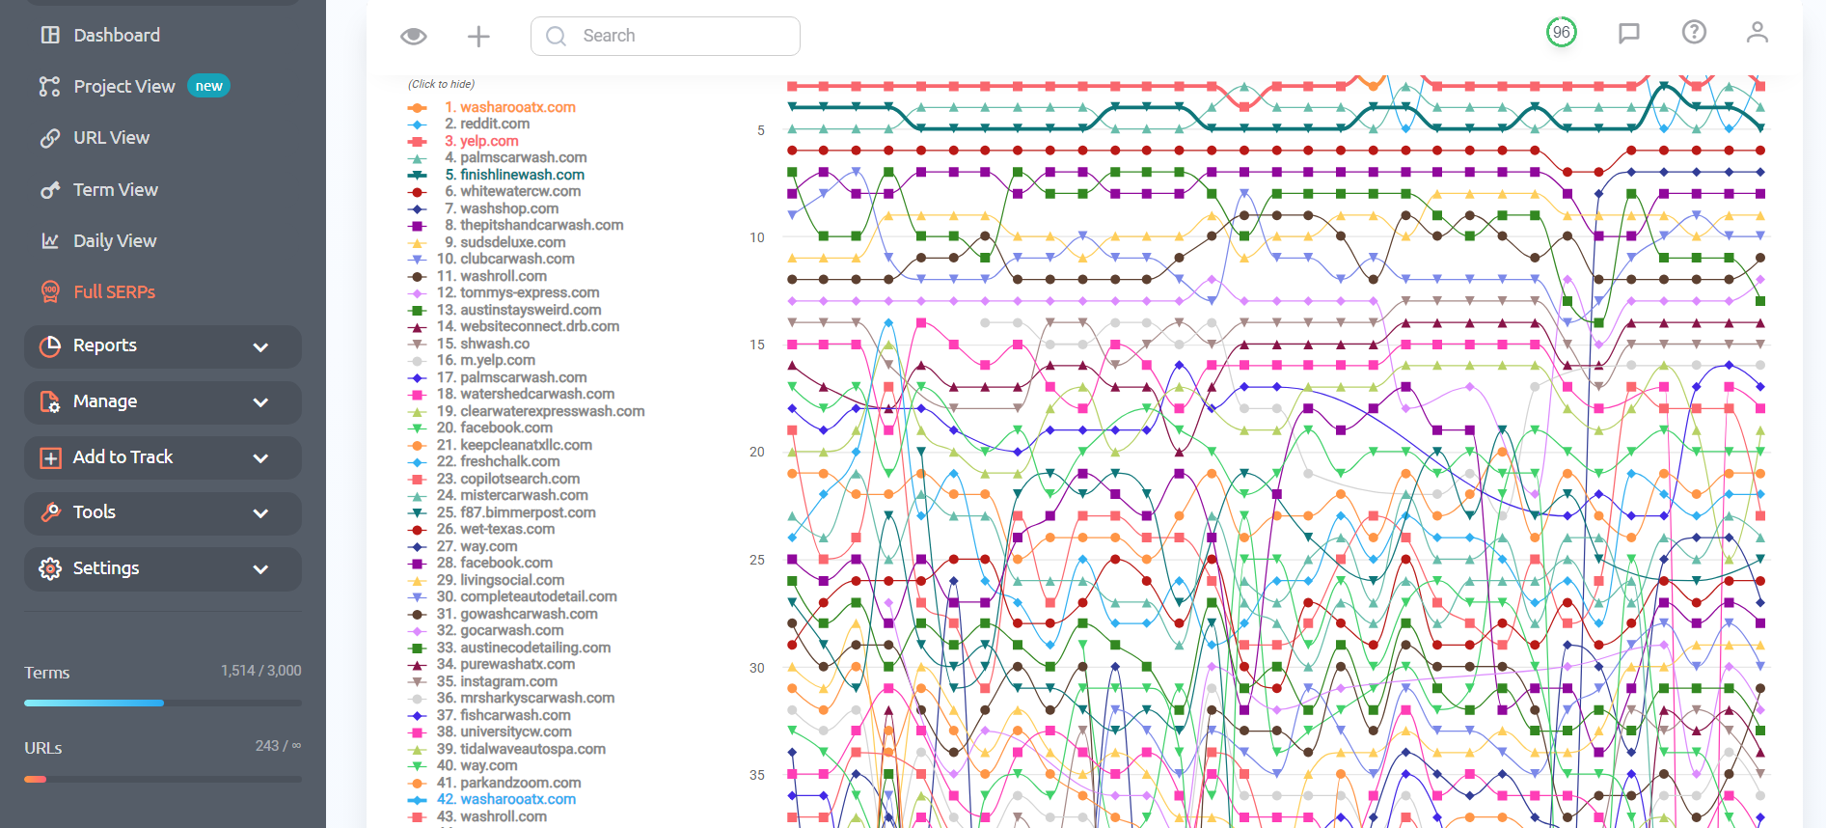Viewport: 1826px width, 828px height.
Task: Expand the Manage section chevron
Action: click(x=260, y=402)
